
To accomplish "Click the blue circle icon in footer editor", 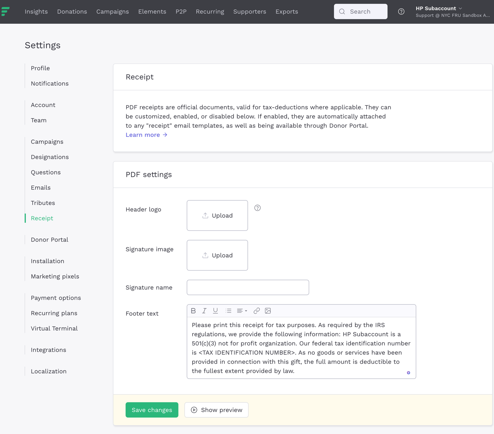I will click(408, 373).
